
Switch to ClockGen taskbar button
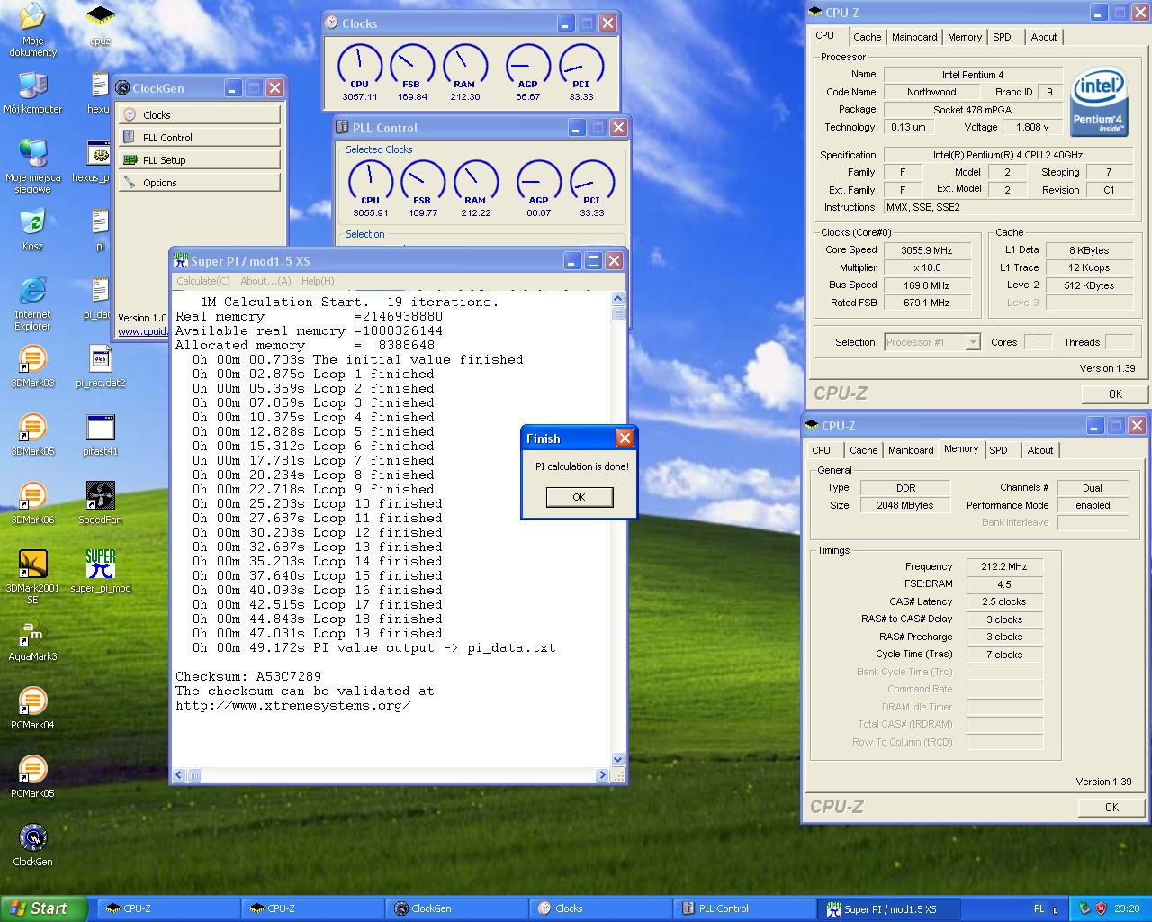coord(455,908)
